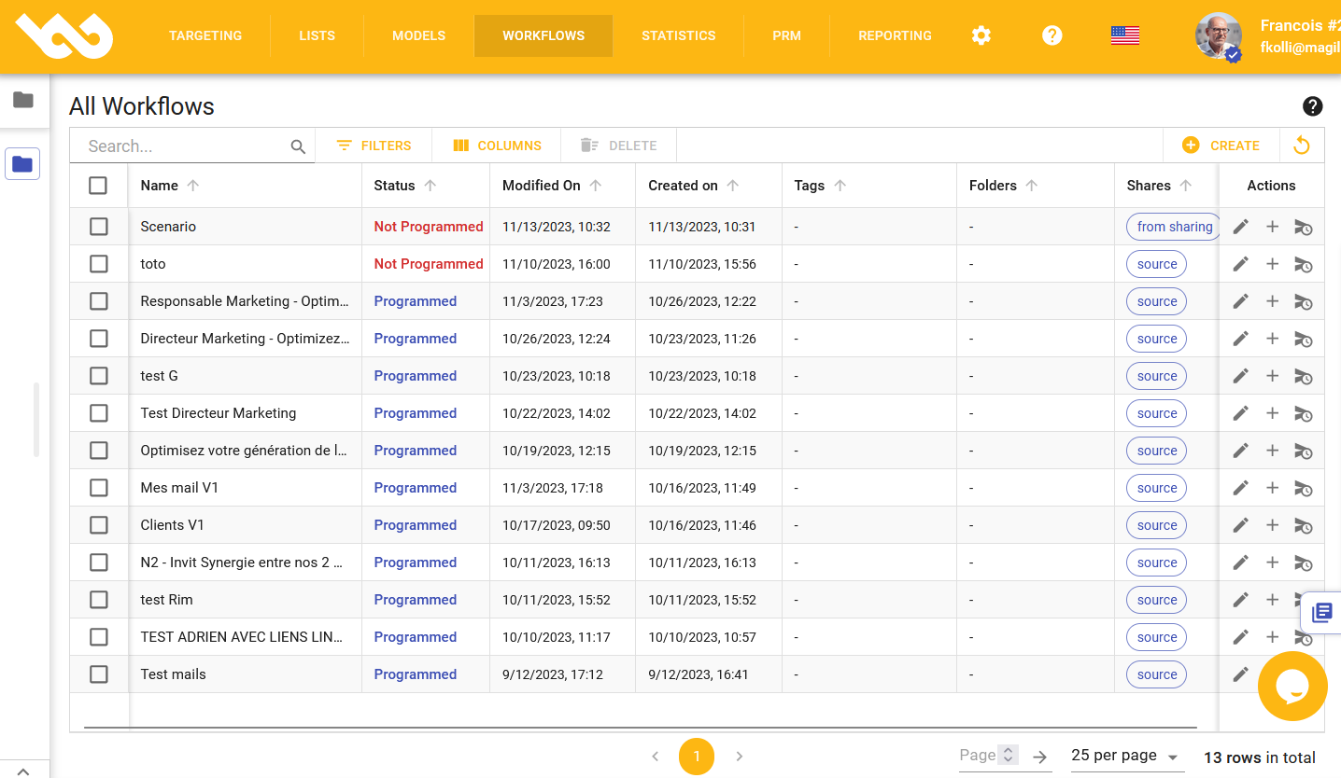Check the box for the toto row
This screenshot has width=1341, height=778.
click(x=98, y=264)
